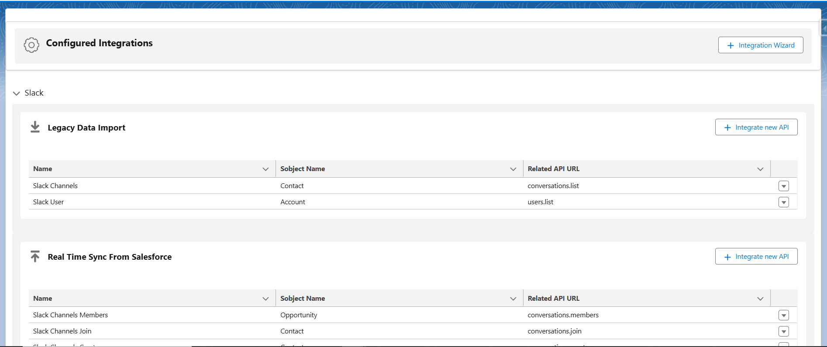Open row actions for Slack Channels Join

pos(784,331)
